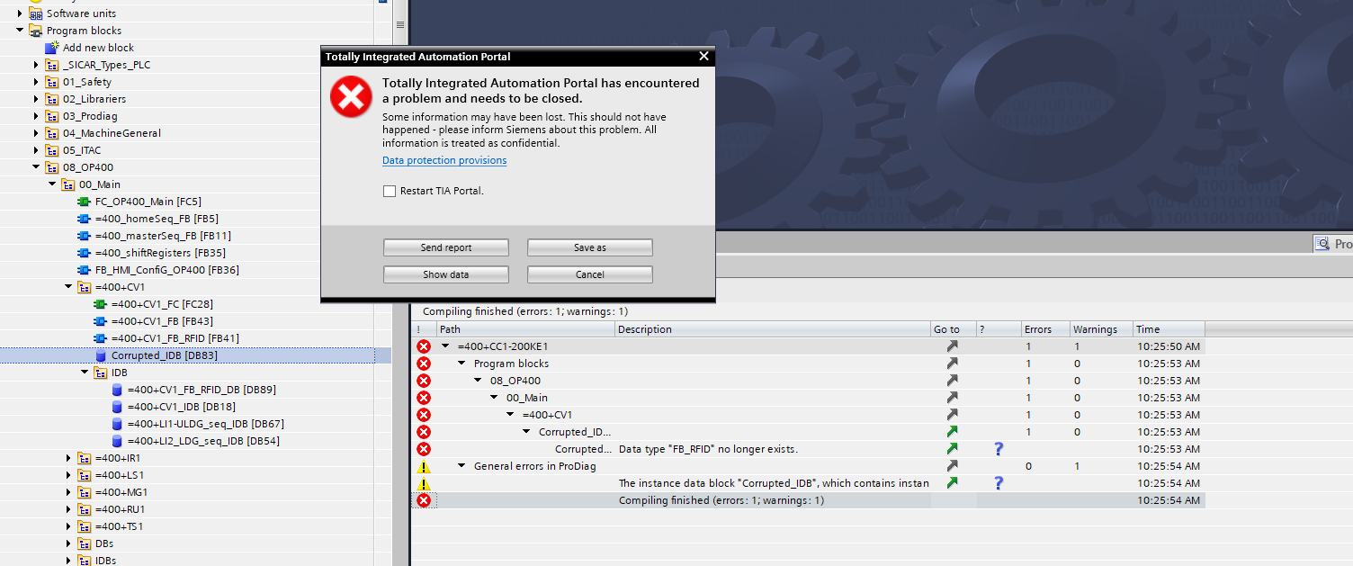
Task: Select 'Data type "FB_RFID" no longer exists.' message
Action: pyautogui.click(x=709, y=449)
